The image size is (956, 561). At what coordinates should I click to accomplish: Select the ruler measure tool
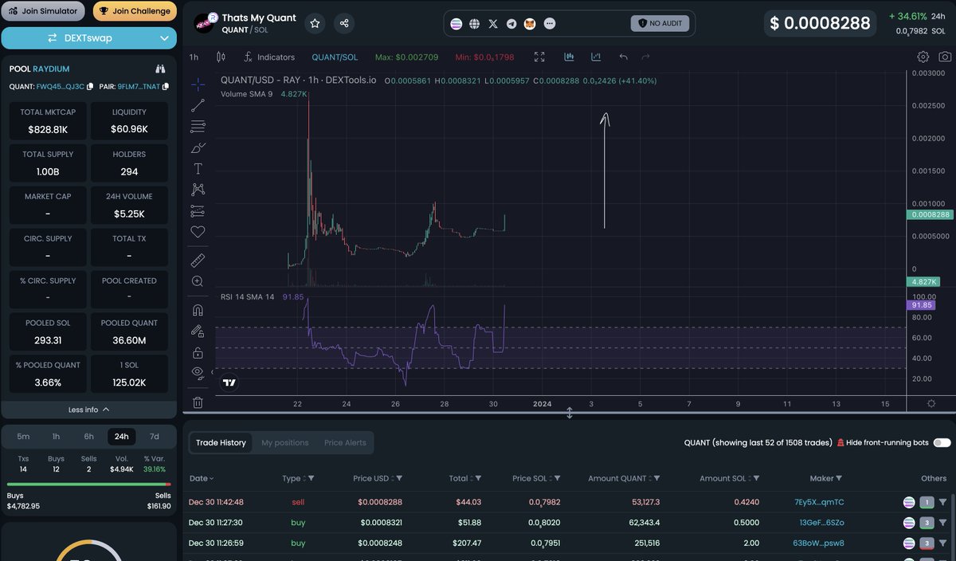click(198, 260)
